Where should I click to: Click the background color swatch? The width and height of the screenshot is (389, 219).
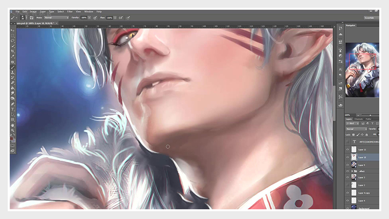point(14,141)
